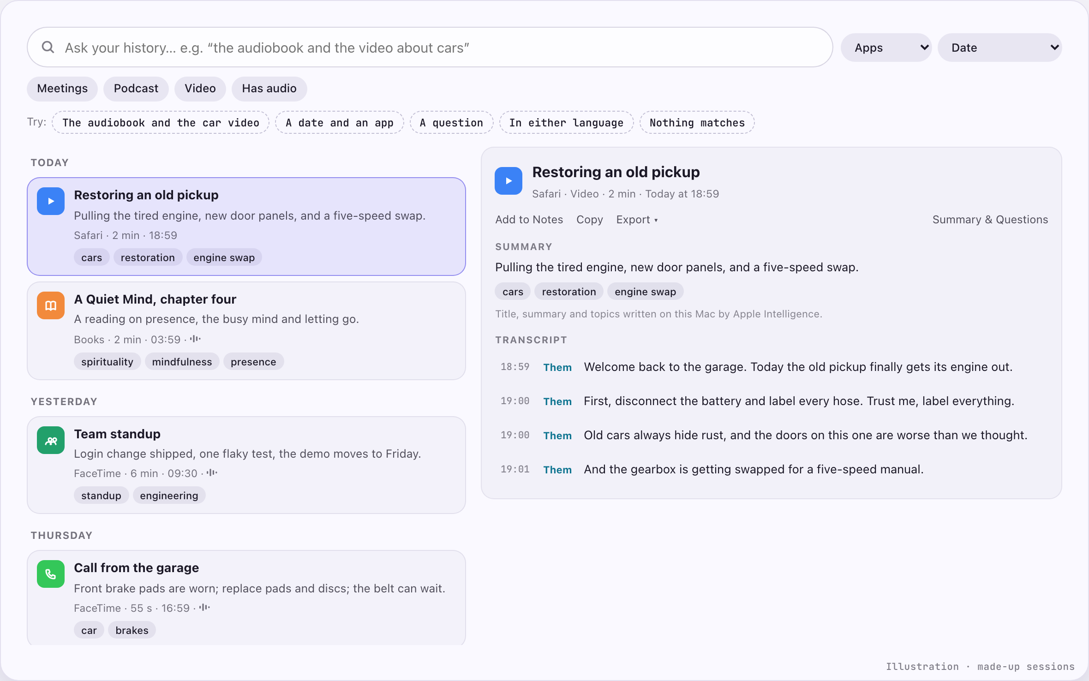Image resolution: width=1089 pixels, height=681 pixels.
Task: Select the 'Call from the garage' session title
Action: 137,568
